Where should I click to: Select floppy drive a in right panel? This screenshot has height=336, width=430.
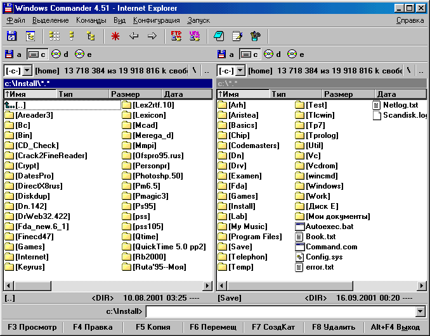coord(226,54)
